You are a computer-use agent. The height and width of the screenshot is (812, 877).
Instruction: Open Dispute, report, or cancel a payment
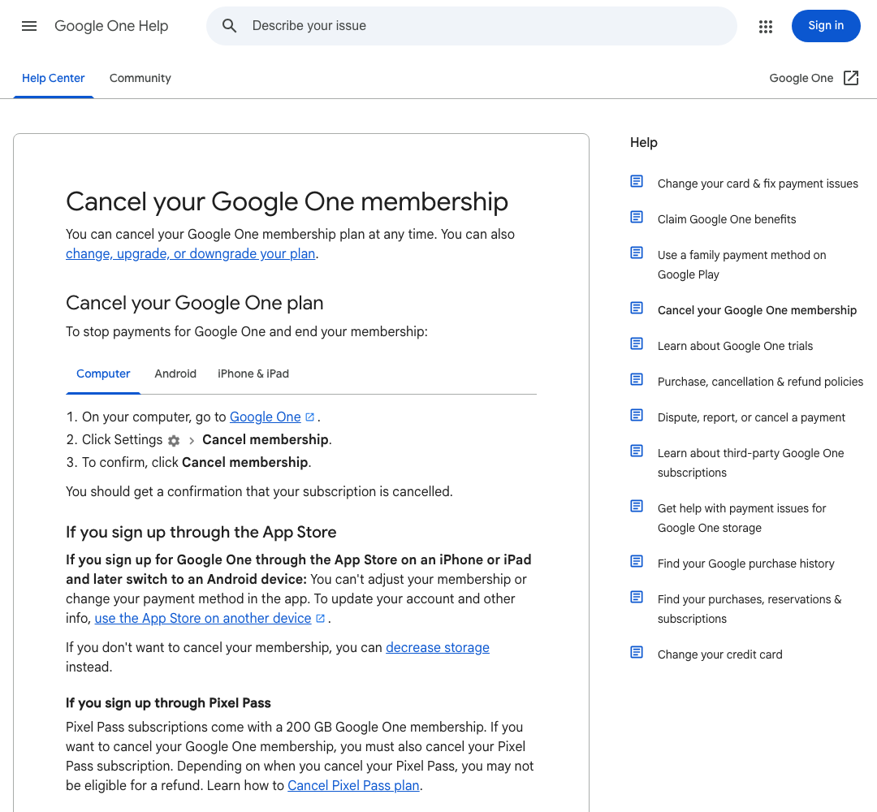pyautogui.click(x=751, y=417)
